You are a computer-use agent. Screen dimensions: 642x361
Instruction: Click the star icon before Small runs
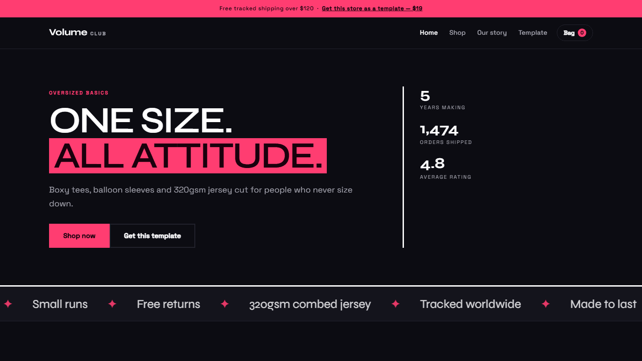8,304
